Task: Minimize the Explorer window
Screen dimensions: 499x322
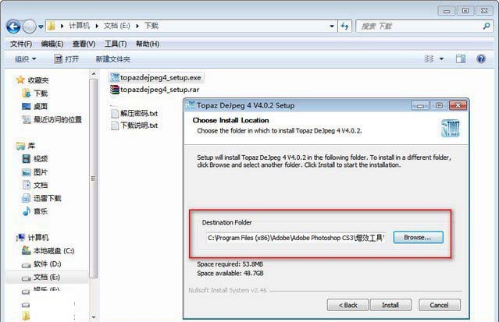Action: [x=447, y=11]
